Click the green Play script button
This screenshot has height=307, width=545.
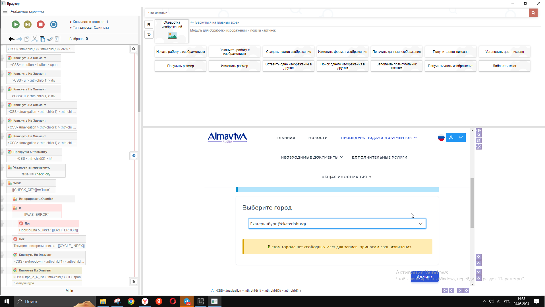(16, 25)
